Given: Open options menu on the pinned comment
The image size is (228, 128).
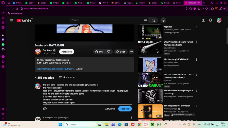Looking at the screenshot, I should [131, 118].
